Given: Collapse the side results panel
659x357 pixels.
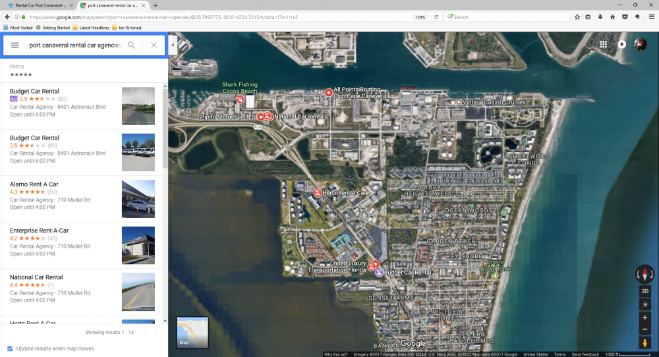Looking at the screenshot, I should tap(172, 45).
